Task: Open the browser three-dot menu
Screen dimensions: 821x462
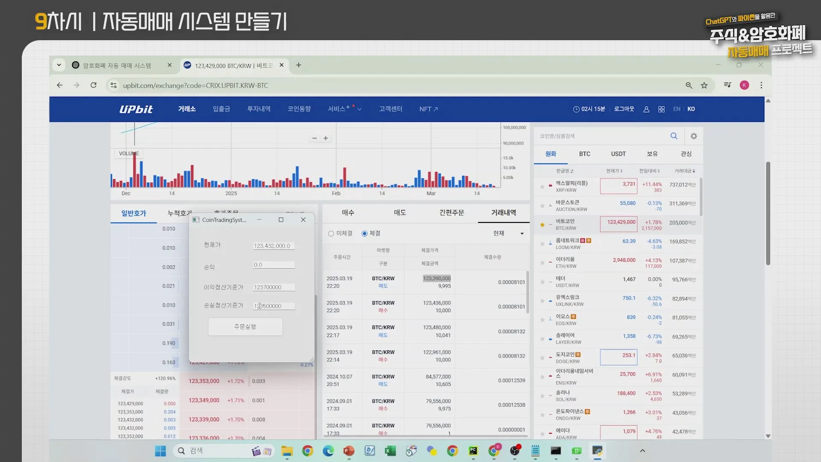Action: tap(761, 85)
